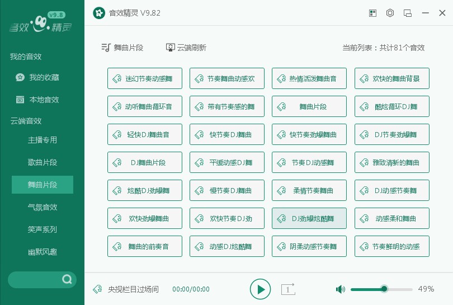Screen dimensions: 453x305
Task: Mute the volume speaker icon
Action: (x=341, y=289)
